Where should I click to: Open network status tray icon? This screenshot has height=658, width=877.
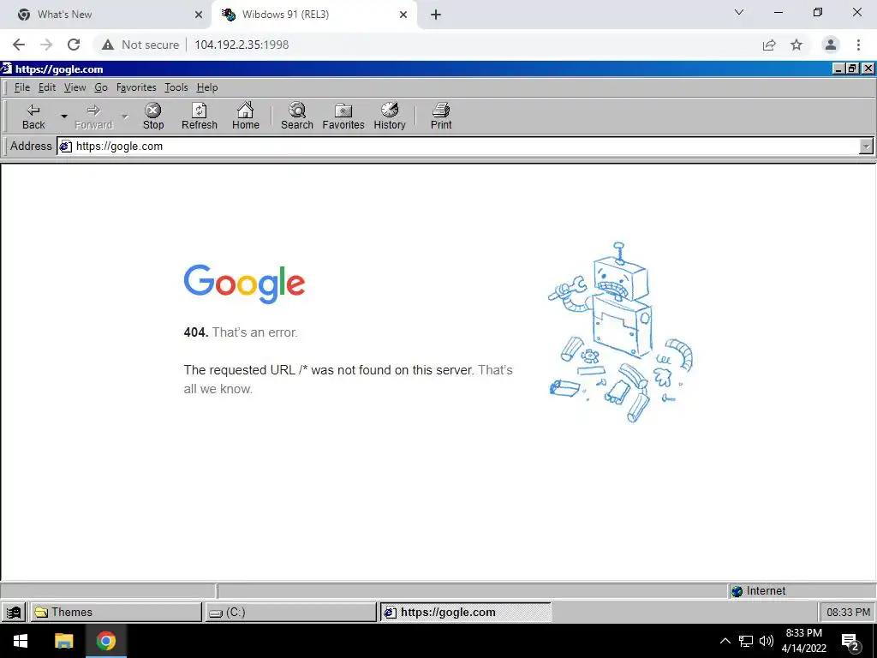point(746,641)
